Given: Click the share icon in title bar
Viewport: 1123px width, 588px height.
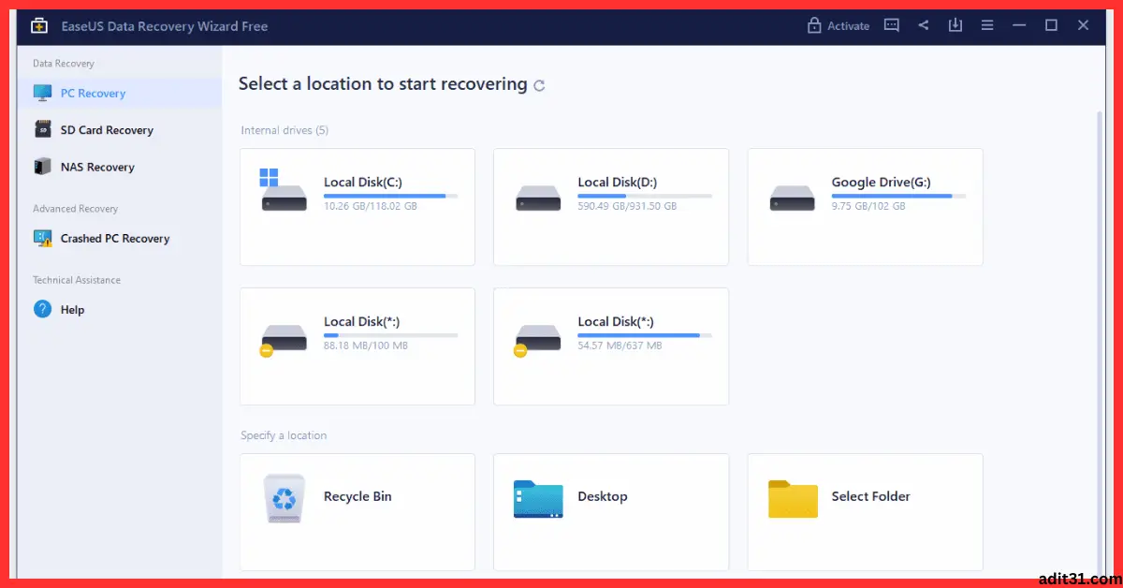Looking at the screenshot, I should point(923,25).
